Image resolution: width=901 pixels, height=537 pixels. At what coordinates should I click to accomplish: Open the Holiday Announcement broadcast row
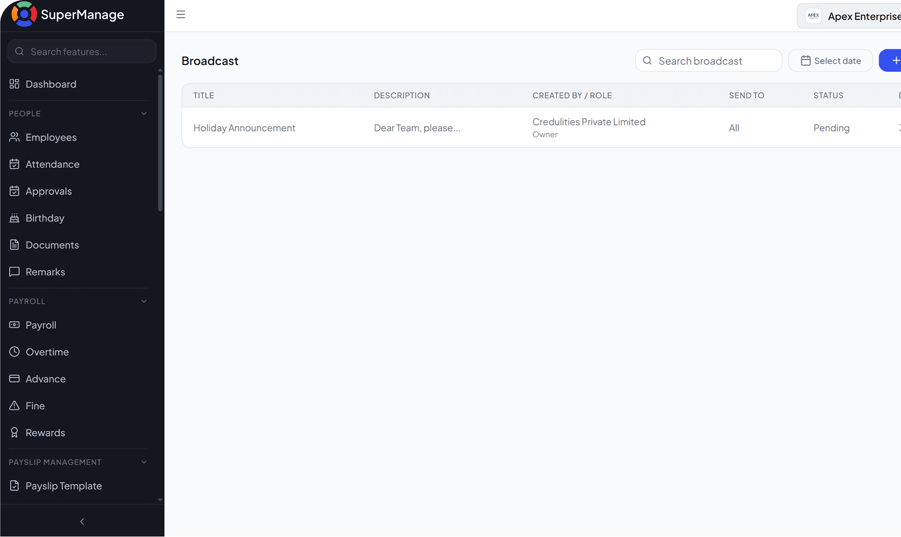coord(541,128)
